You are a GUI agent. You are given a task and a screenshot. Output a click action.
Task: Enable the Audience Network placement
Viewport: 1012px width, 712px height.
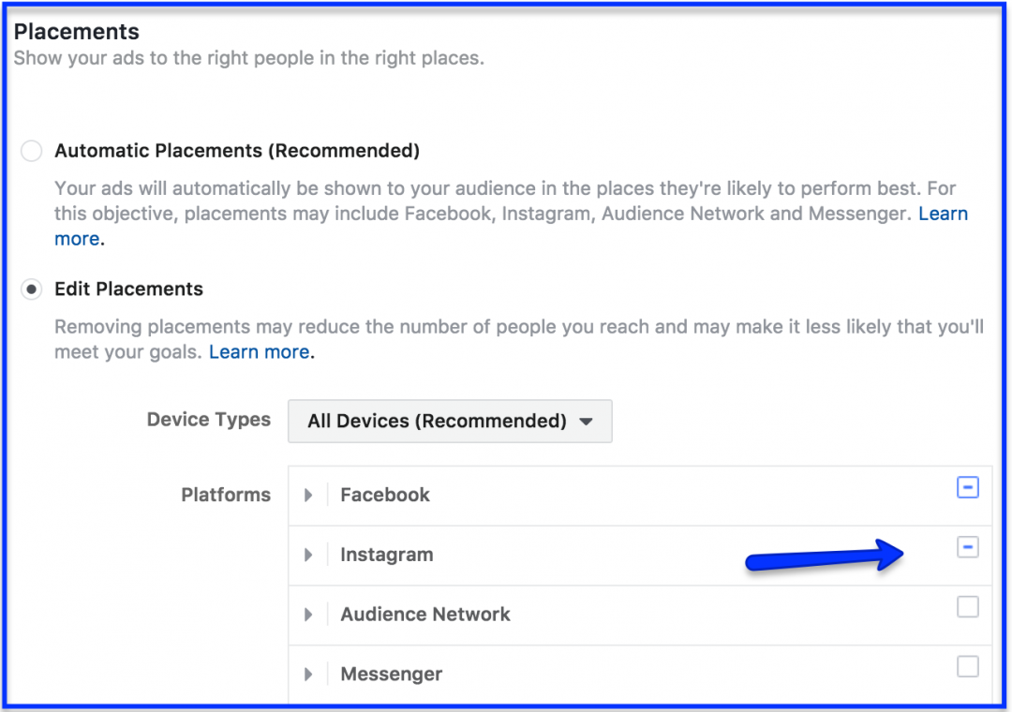[968, 607]
